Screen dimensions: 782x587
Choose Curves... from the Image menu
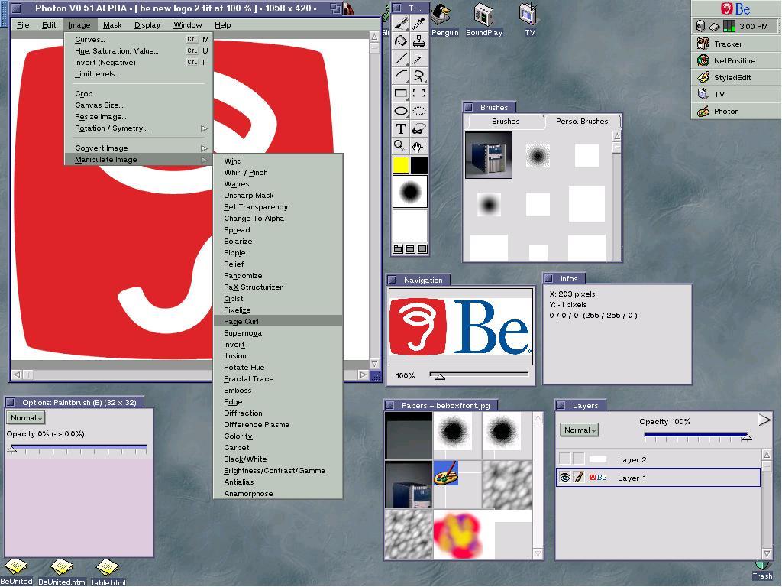139,40
